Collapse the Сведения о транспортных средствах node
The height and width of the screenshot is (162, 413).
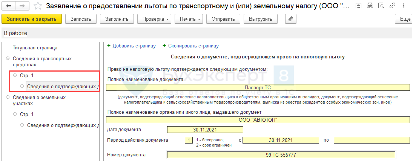point(8,59)
